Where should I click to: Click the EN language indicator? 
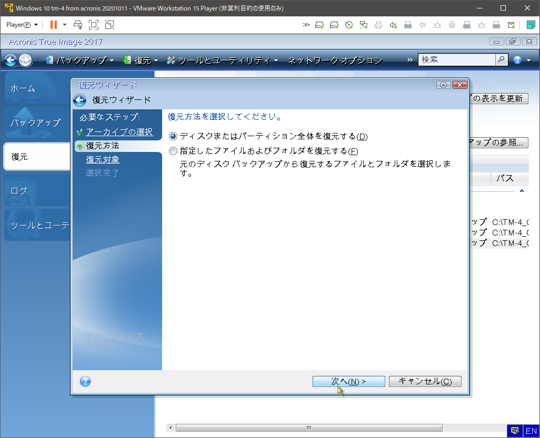pyautogui.click(x=531, y=431)
